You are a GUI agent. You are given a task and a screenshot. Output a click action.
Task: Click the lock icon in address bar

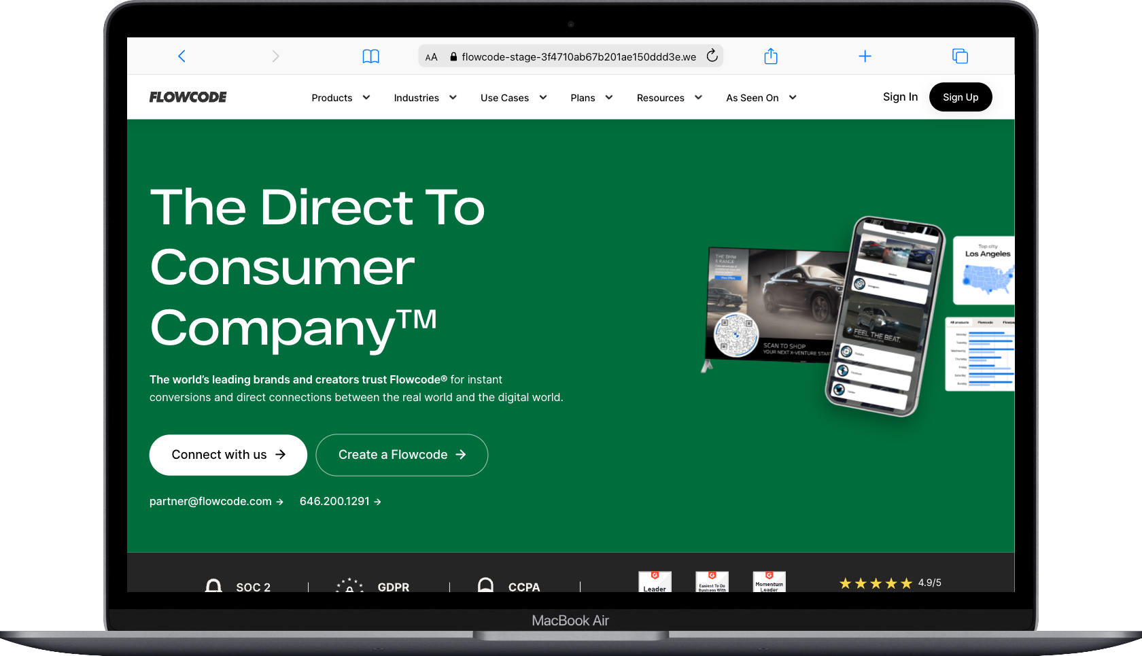coord(453,57)
